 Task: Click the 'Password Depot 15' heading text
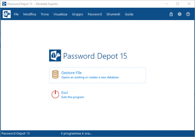pyautogui.click(x=95, y=56)
